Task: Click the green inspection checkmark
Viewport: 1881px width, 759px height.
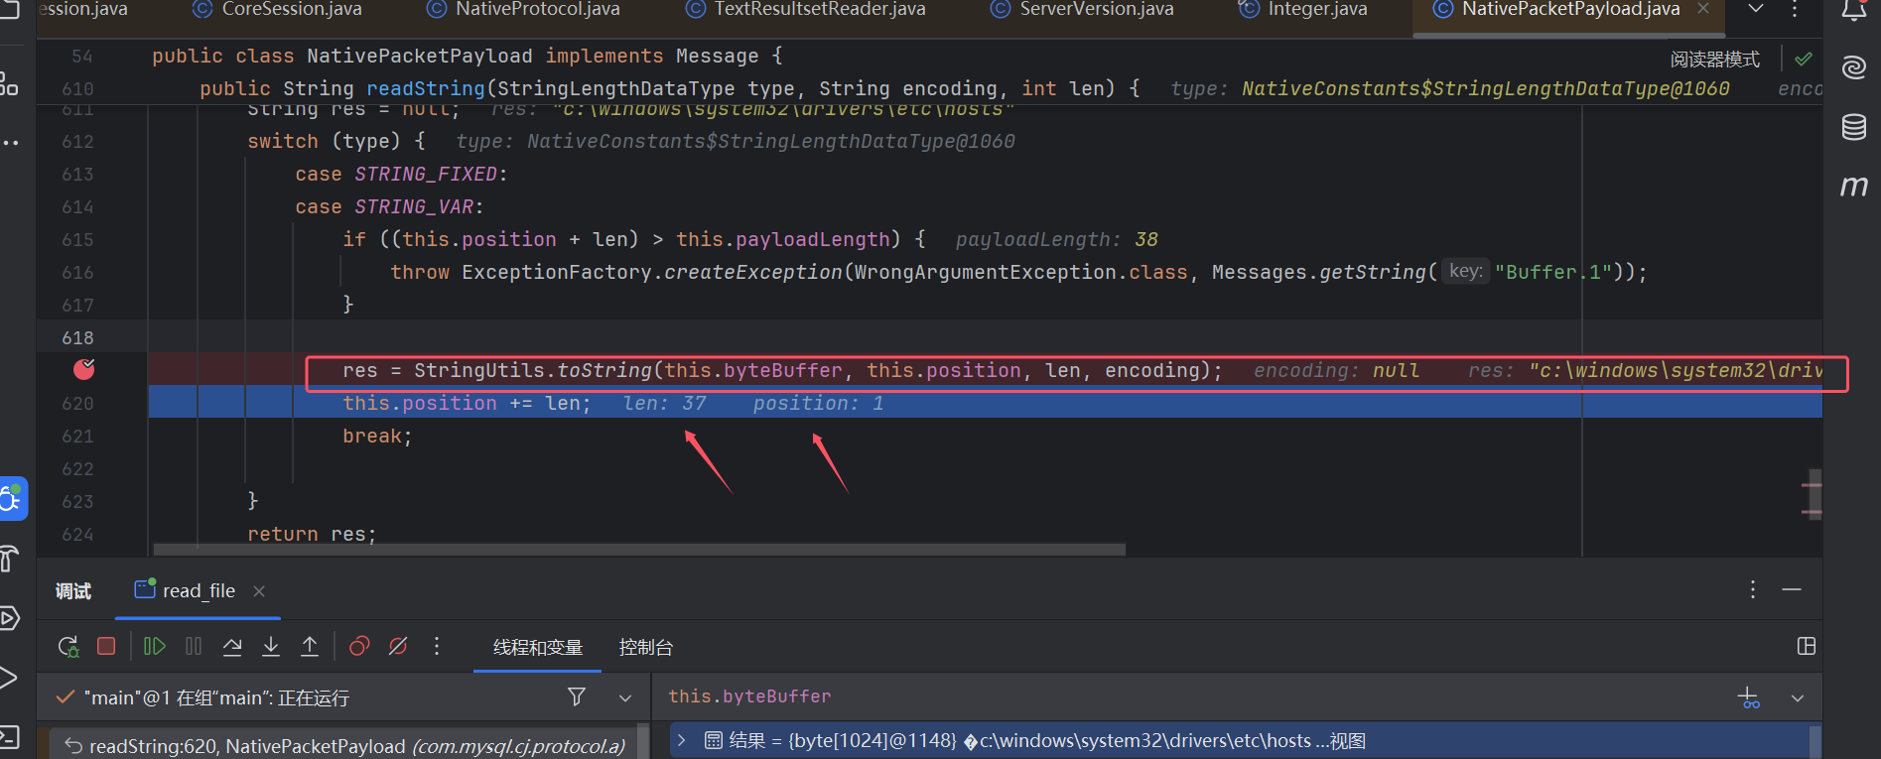Action: [1804, 60]
